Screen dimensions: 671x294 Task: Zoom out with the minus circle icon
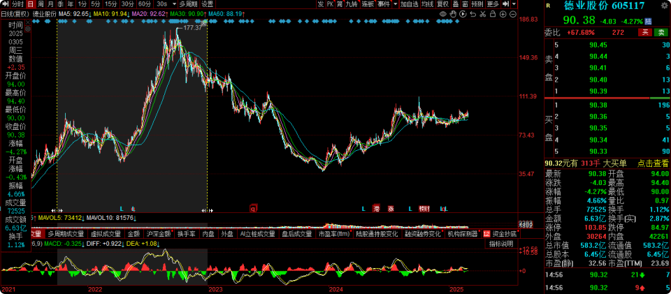[512, 14]
